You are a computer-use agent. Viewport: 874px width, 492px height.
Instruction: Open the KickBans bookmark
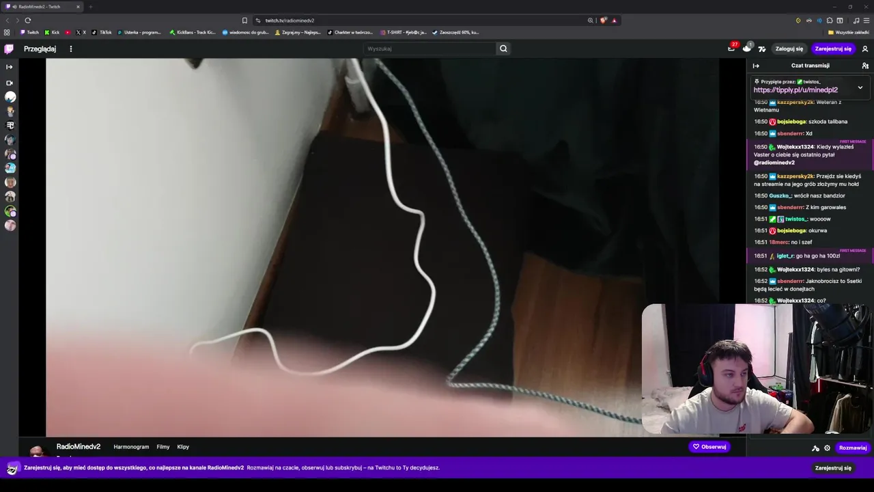193,32
